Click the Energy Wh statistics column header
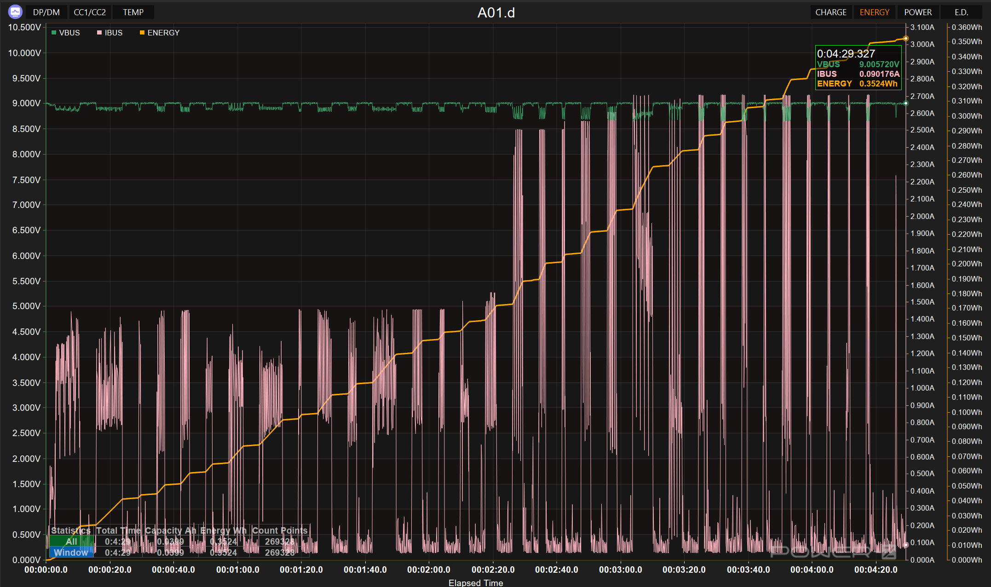The width and height of the screenshot is (991, 587). [x=223, y=530]
